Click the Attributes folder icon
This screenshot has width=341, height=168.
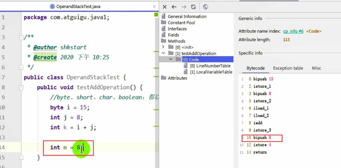click(163, 78)
